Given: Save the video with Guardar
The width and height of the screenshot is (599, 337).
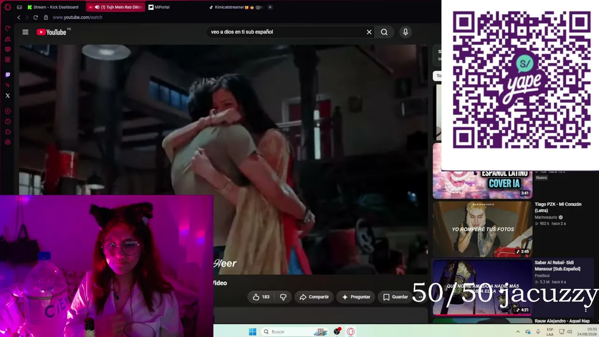Looking at the screenshot, I should point(395,297).
